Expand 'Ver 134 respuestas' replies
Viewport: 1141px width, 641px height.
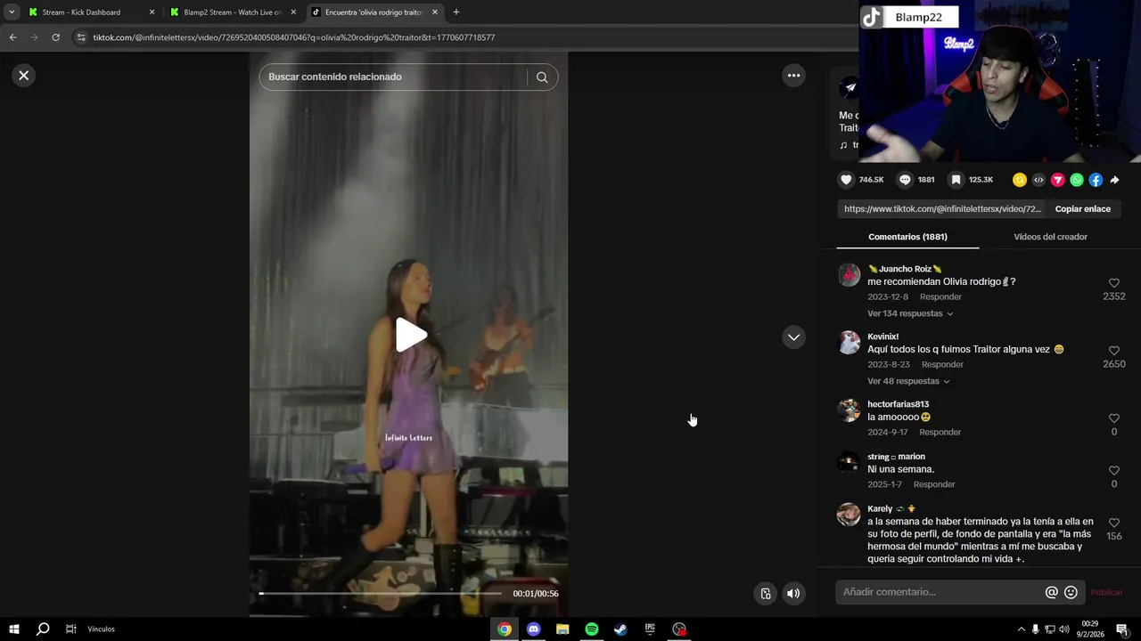910,313
